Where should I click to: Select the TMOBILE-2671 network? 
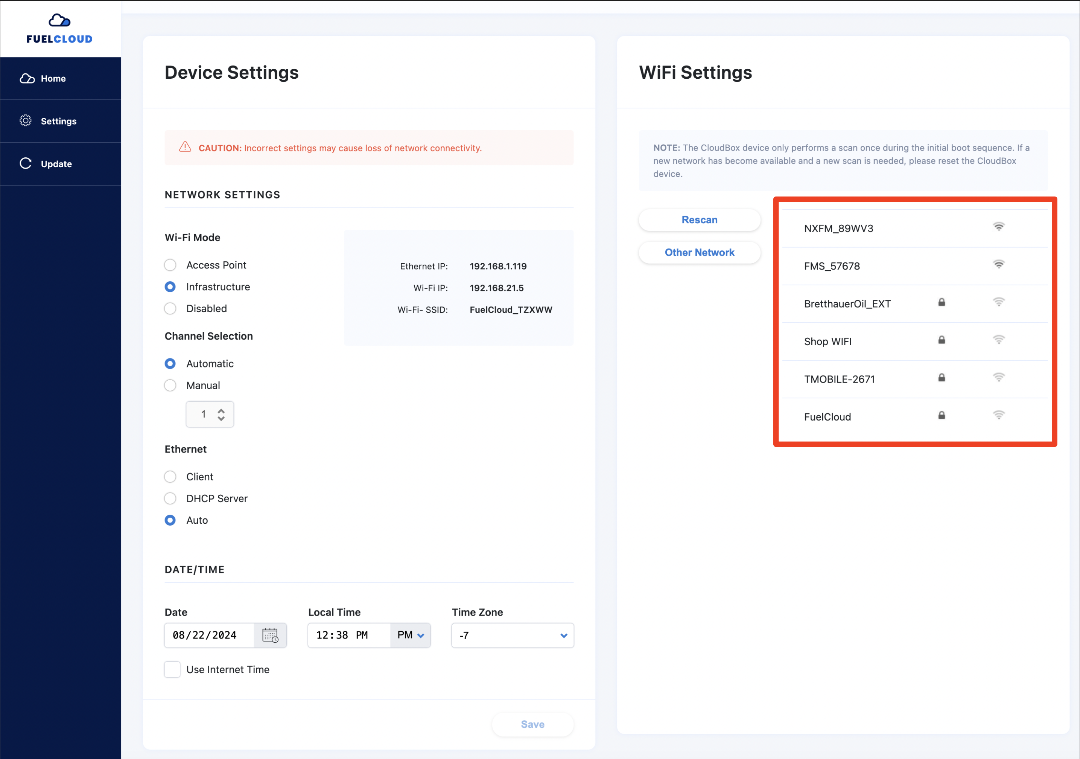tap(915, 379)
